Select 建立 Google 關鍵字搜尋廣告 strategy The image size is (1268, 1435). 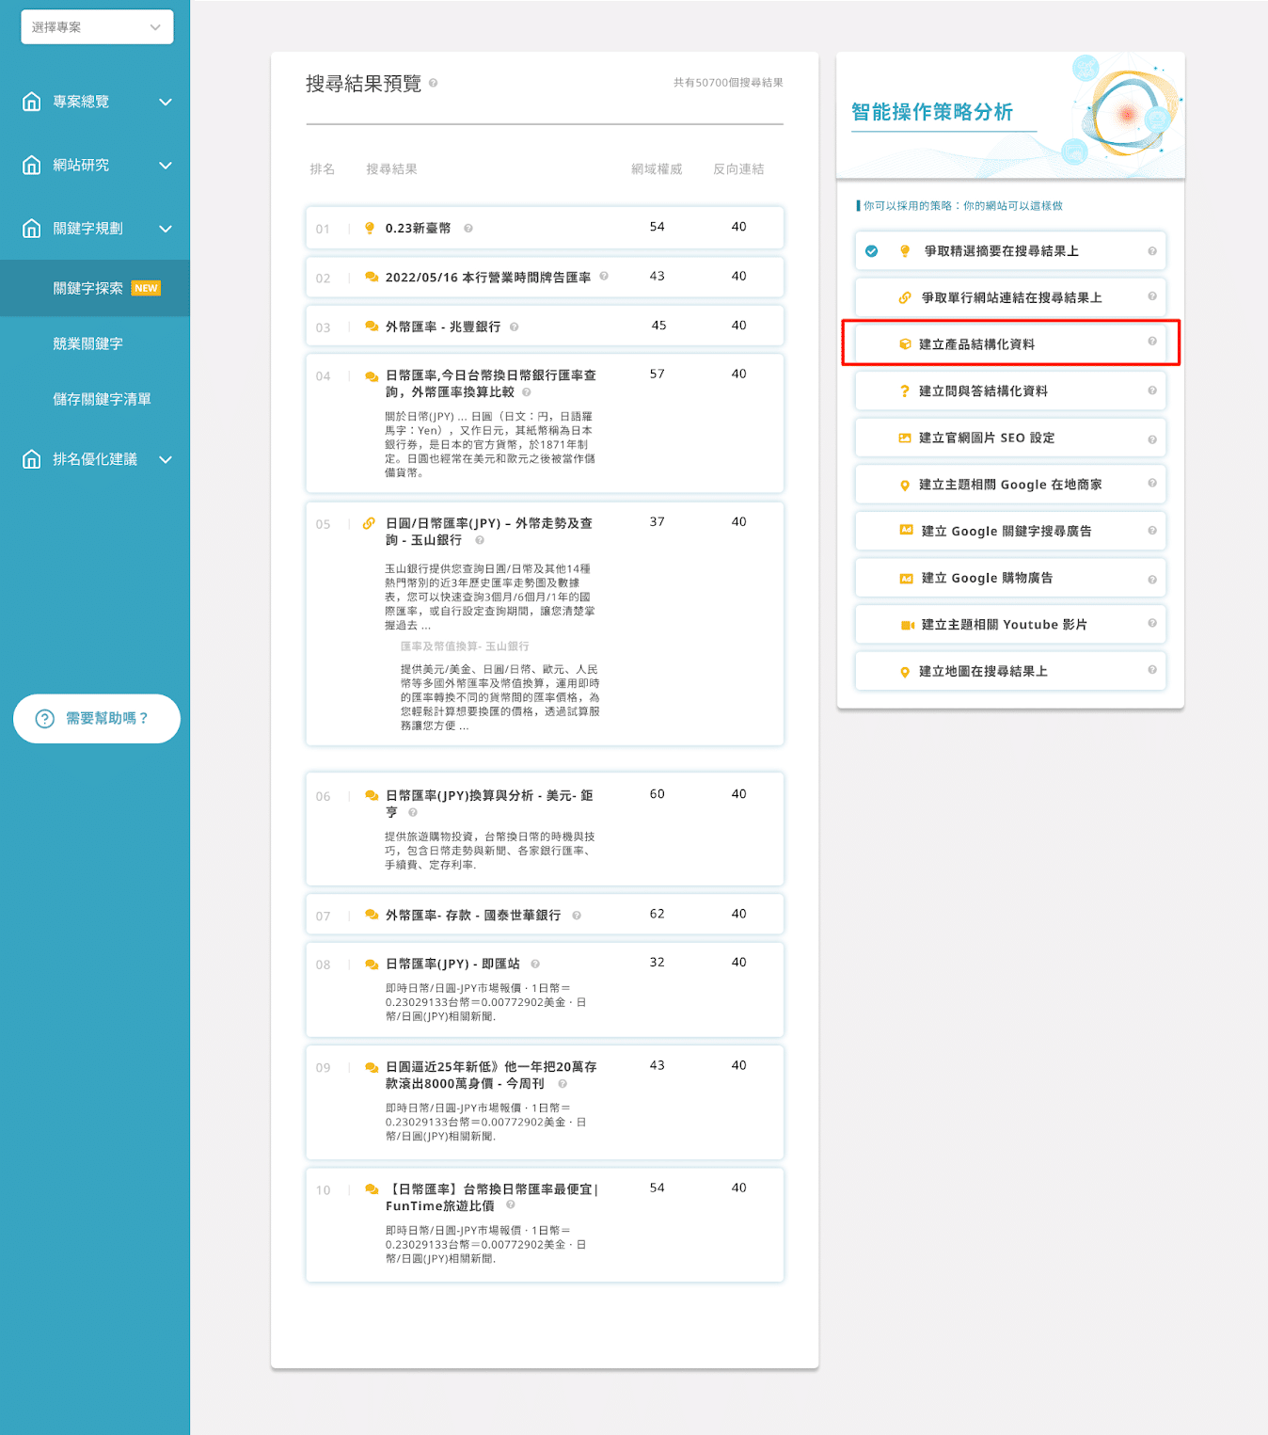pos(1006,532)
